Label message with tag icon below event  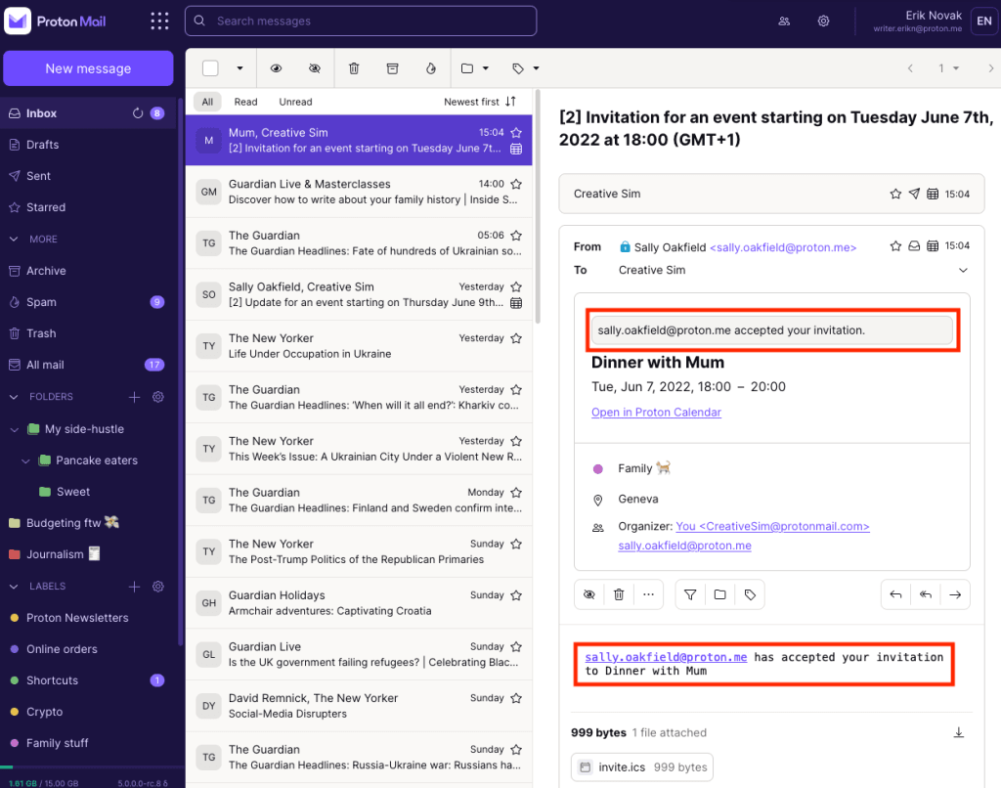pyautogui.click(x=750, y=594)
